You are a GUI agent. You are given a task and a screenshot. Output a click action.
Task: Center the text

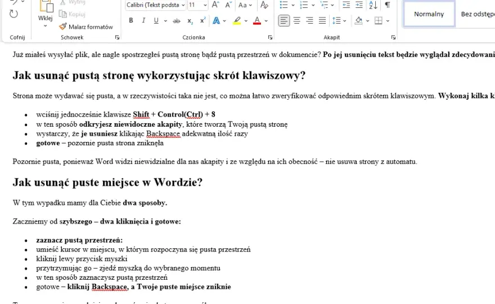pyautogui.click(x=297, y=21)
